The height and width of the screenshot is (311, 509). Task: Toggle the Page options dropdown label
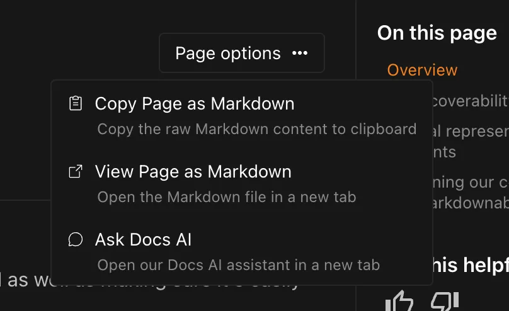(x=228, y=54)
